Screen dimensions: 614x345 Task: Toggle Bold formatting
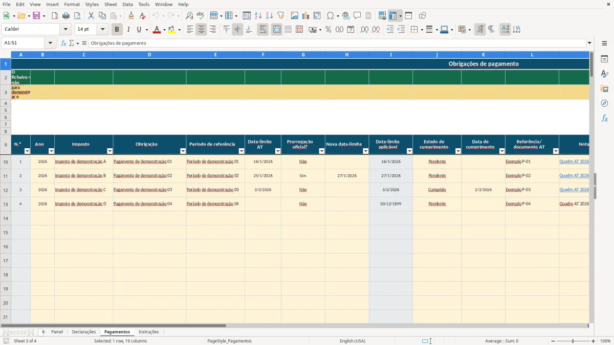coord(117,30)
